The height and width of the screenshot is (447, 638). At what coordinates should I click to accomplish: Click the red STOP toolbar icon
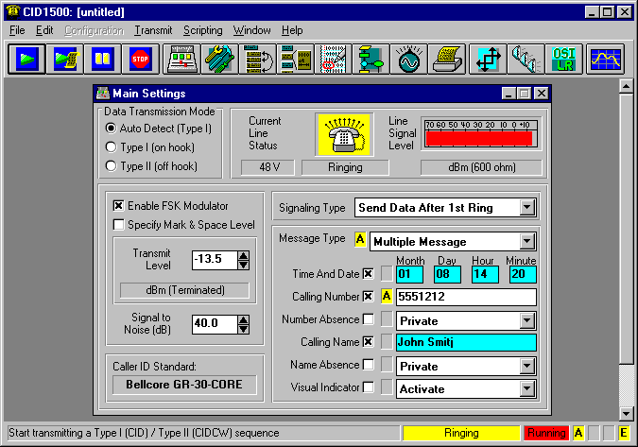pyautogui.click(x=140, y=60)
